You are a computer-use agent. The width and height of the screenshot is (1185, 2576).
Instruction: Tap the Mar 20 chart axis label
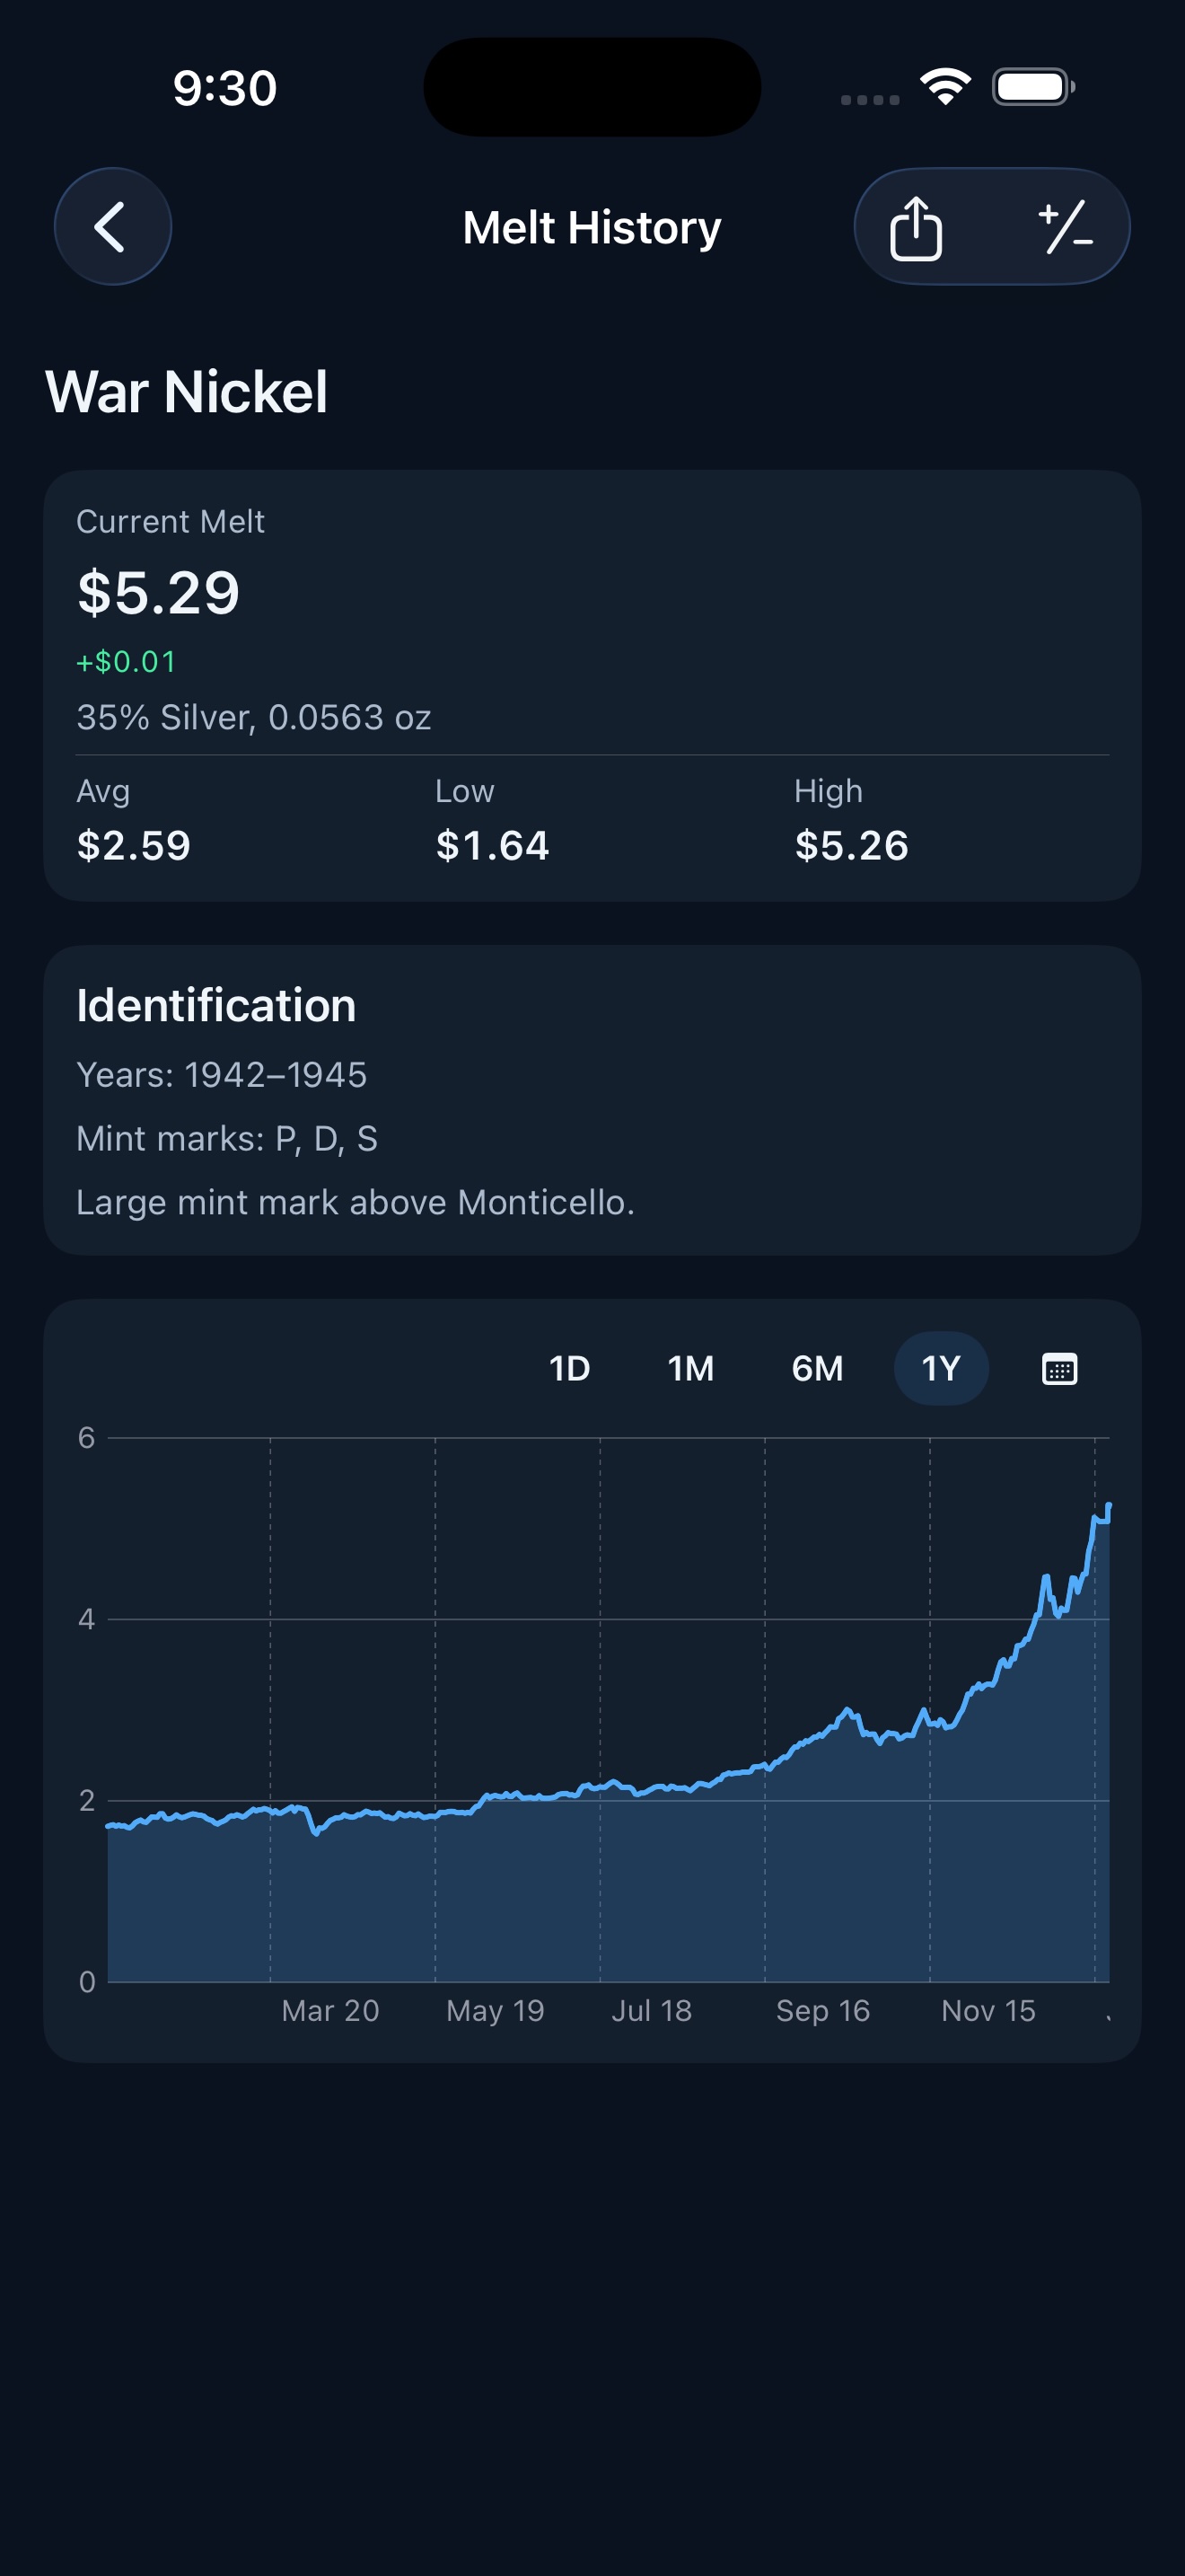tap(330, 2010)
